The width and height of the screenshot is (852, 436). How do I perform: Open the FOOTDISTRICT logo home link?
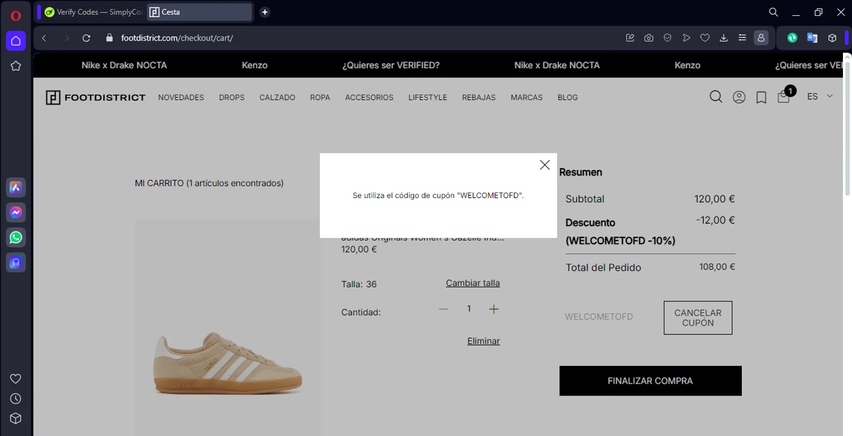95,98
